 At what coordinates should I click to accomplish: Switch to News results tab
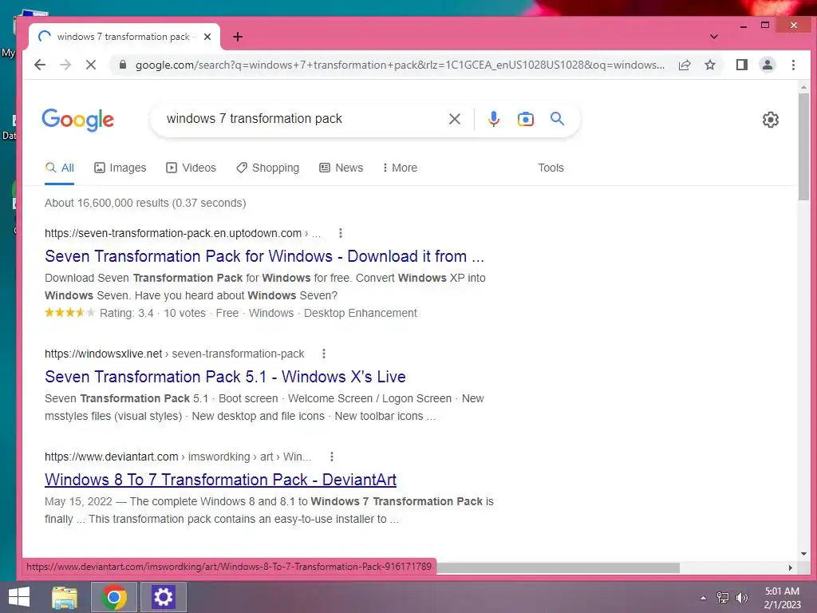[x=341, y=168]
